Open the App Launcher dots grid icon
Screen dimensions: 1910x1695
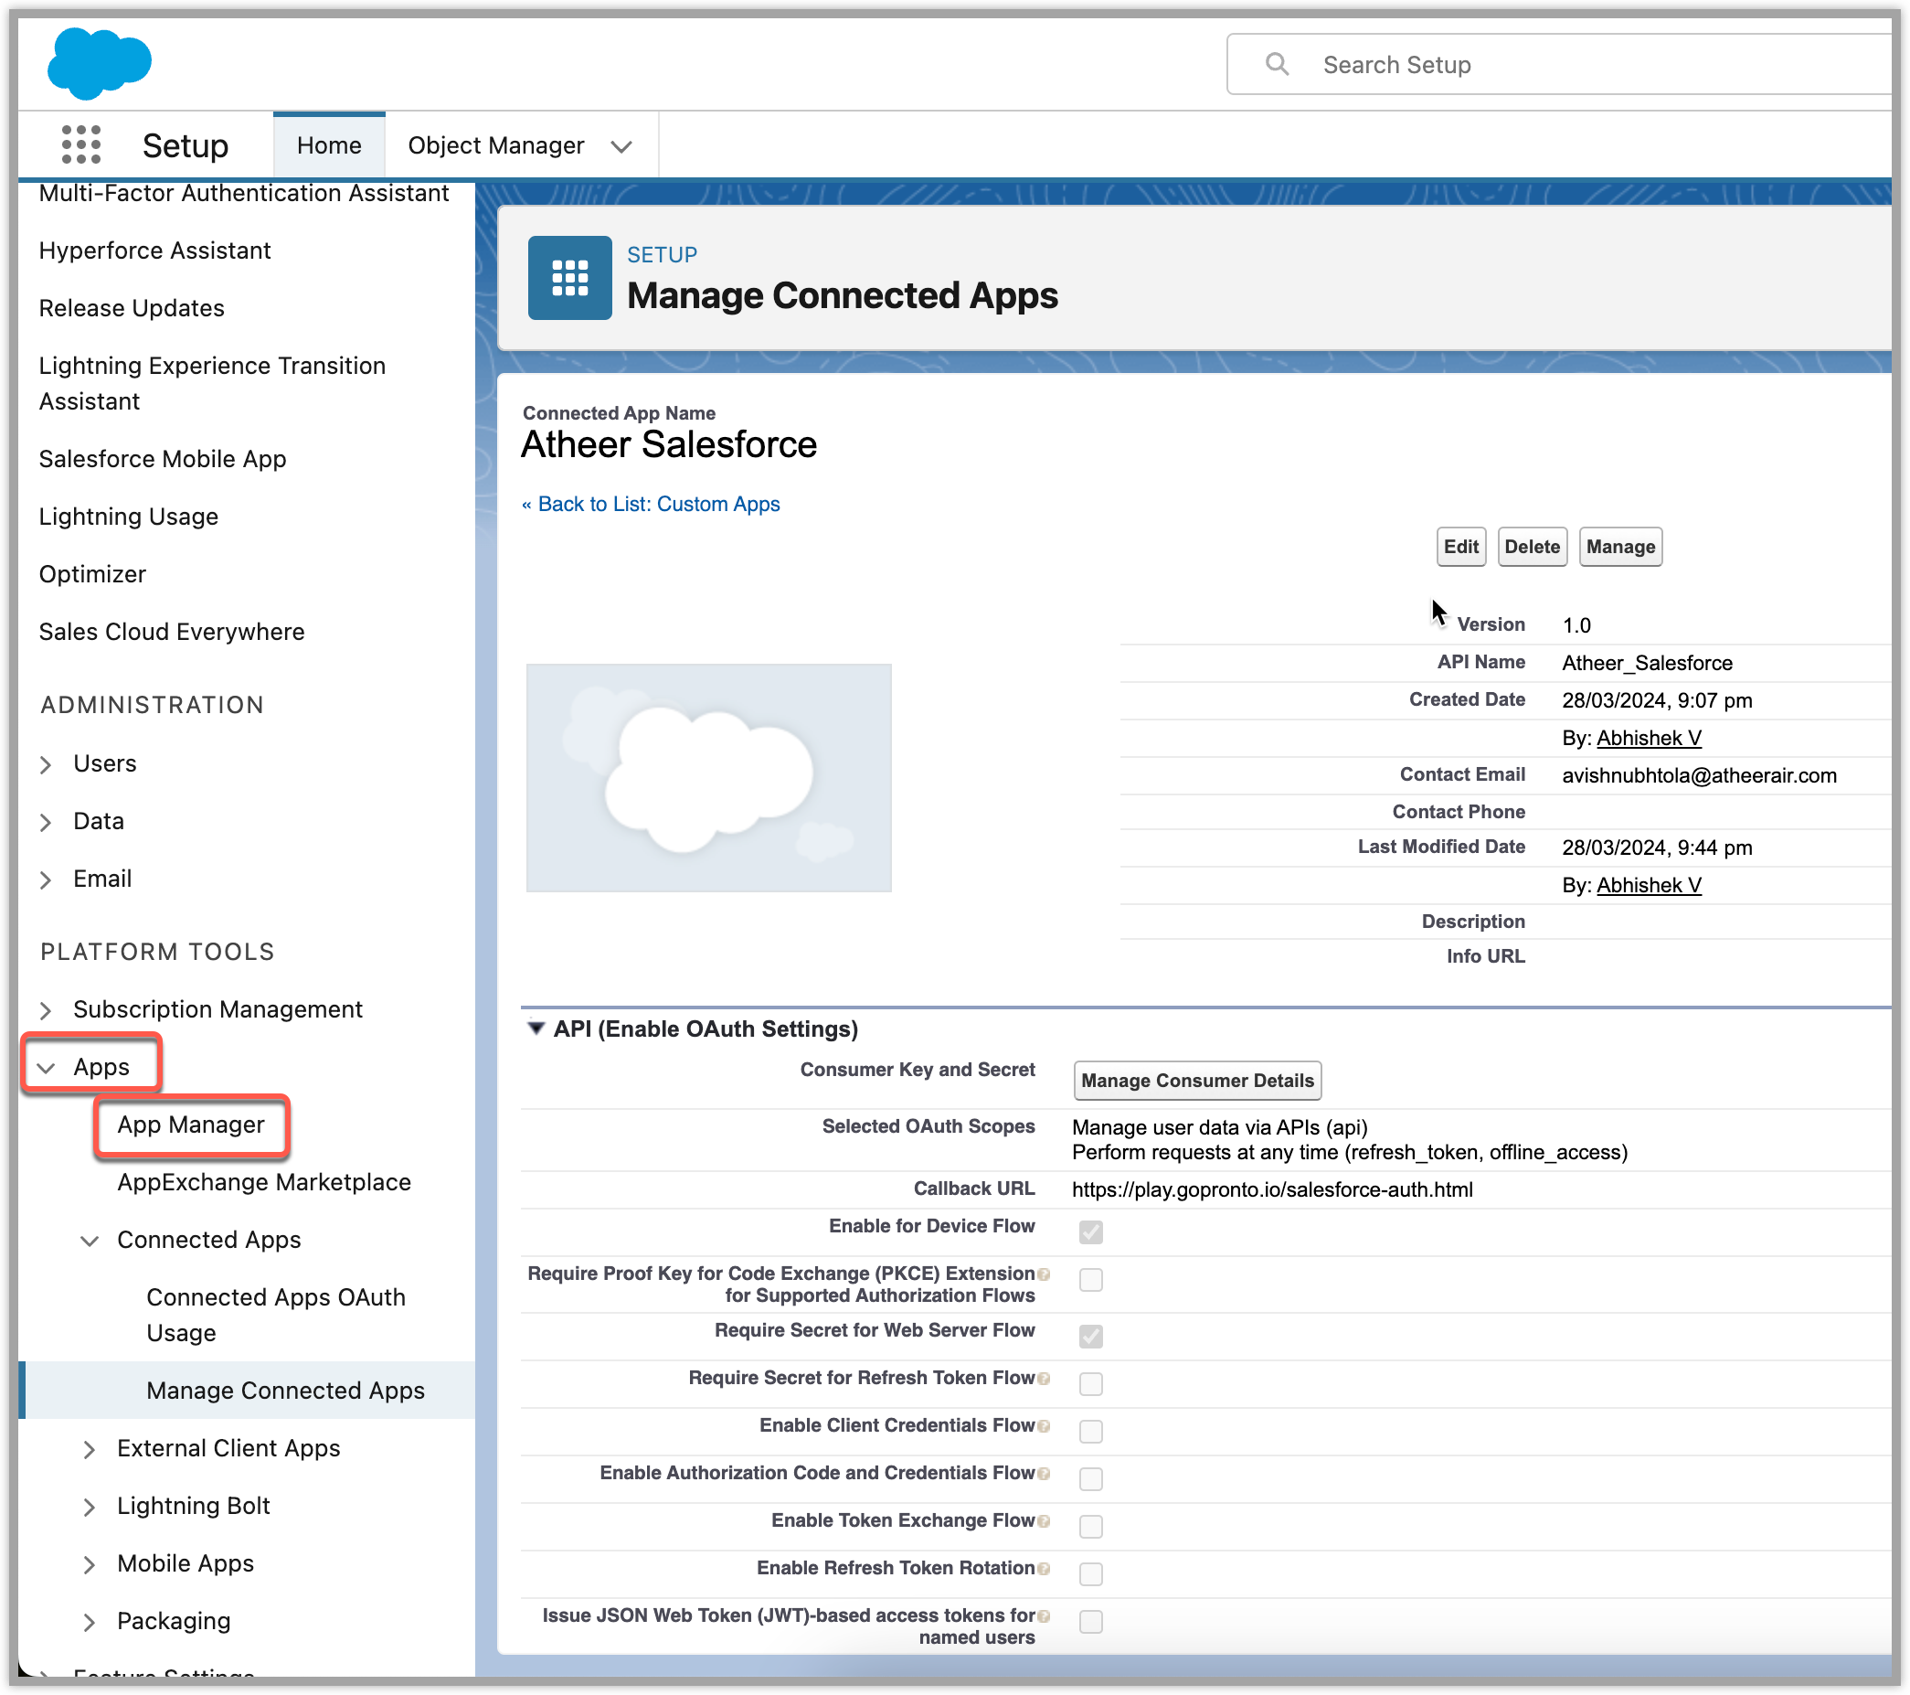[81, 145]
